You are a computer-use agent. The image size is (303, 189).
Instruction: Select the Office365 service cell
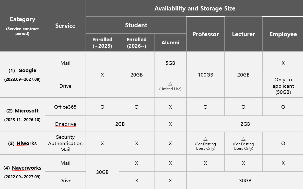coord(65,107)
